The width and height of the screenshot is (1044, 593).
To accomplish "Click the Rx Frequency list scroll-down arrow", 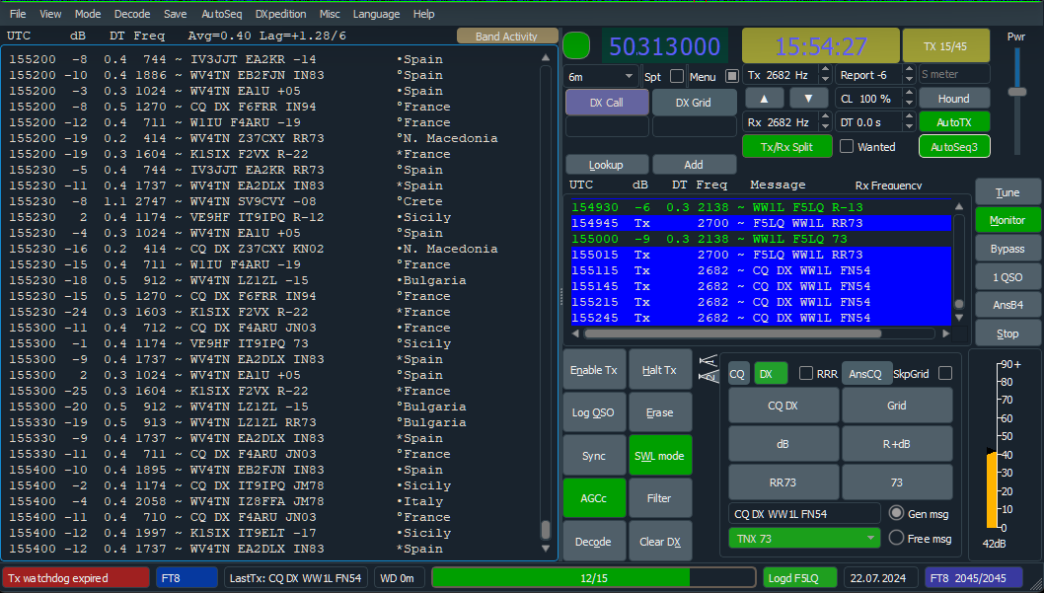I will pyautogui.click(x=959, y=318).
